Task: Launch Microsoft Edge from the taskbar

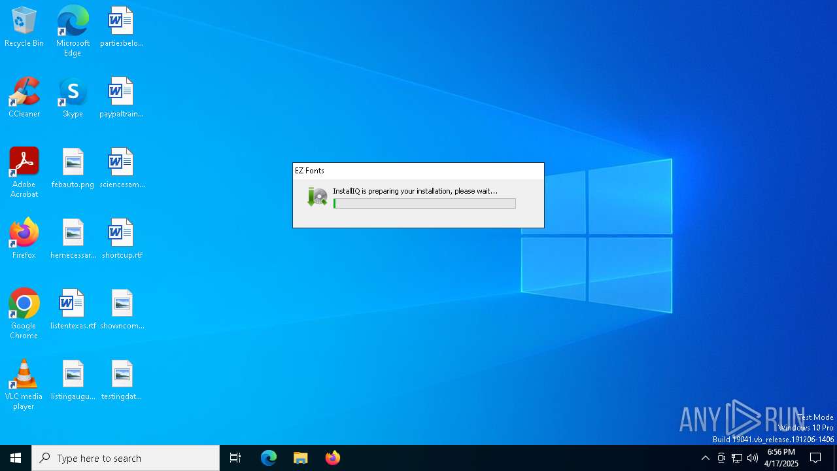Action: coord(269,458)
